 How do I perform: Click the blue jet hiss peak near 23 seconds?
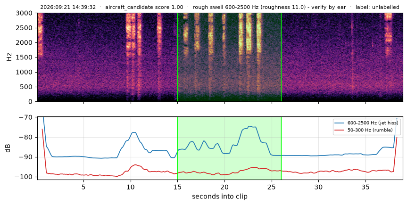click(249, 126)
